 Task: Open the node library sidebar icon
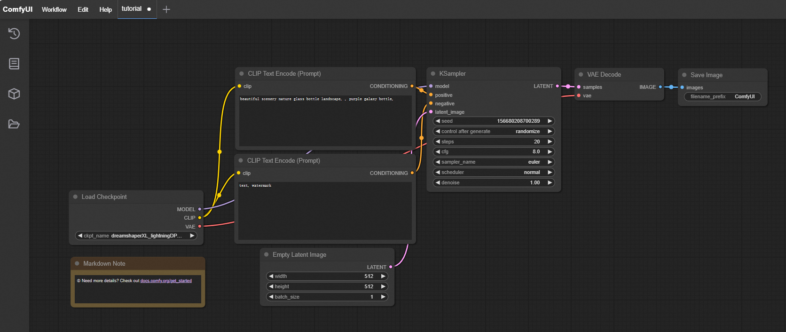coord(14,63)
